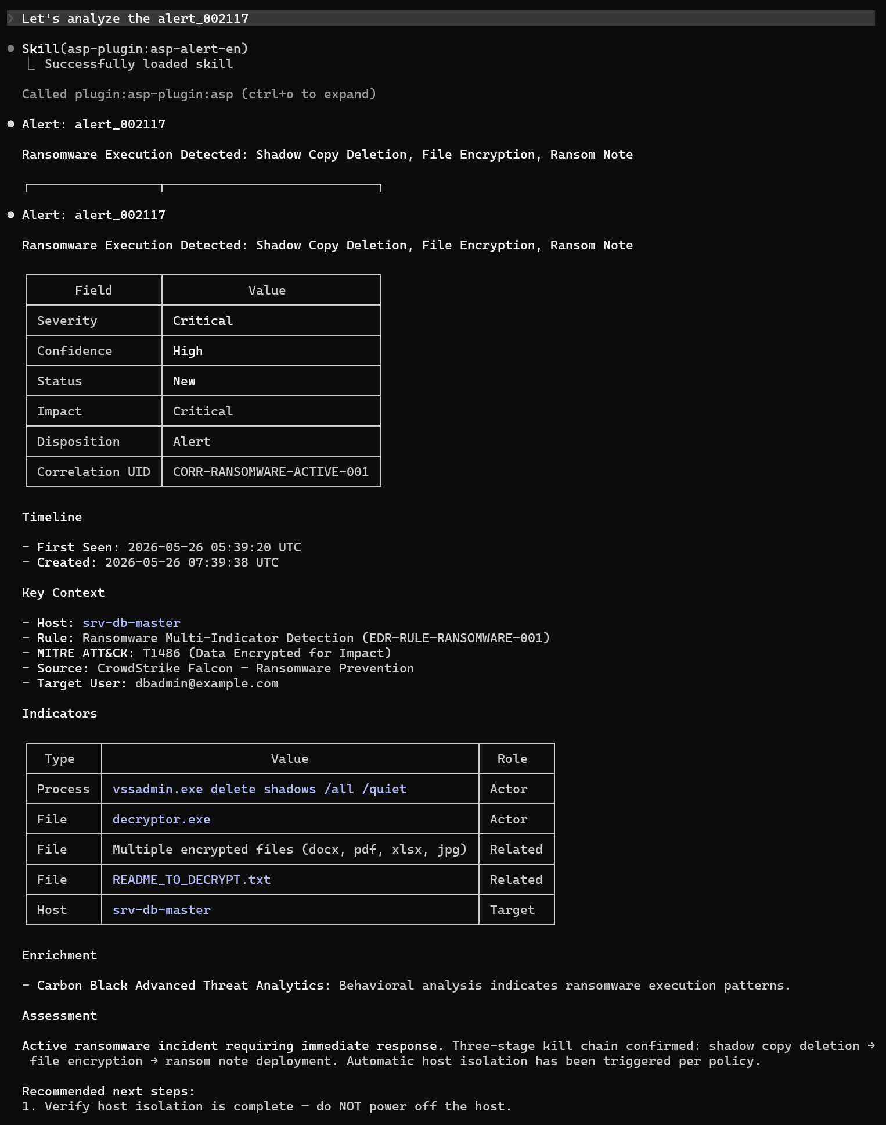
Task: Click the "Correlation UID" field cell
Action: point(93,472)
